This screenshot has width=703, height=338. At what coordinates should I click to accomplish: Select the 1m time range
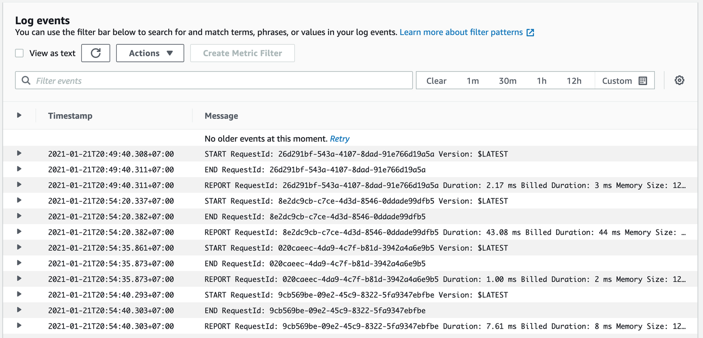473,81
